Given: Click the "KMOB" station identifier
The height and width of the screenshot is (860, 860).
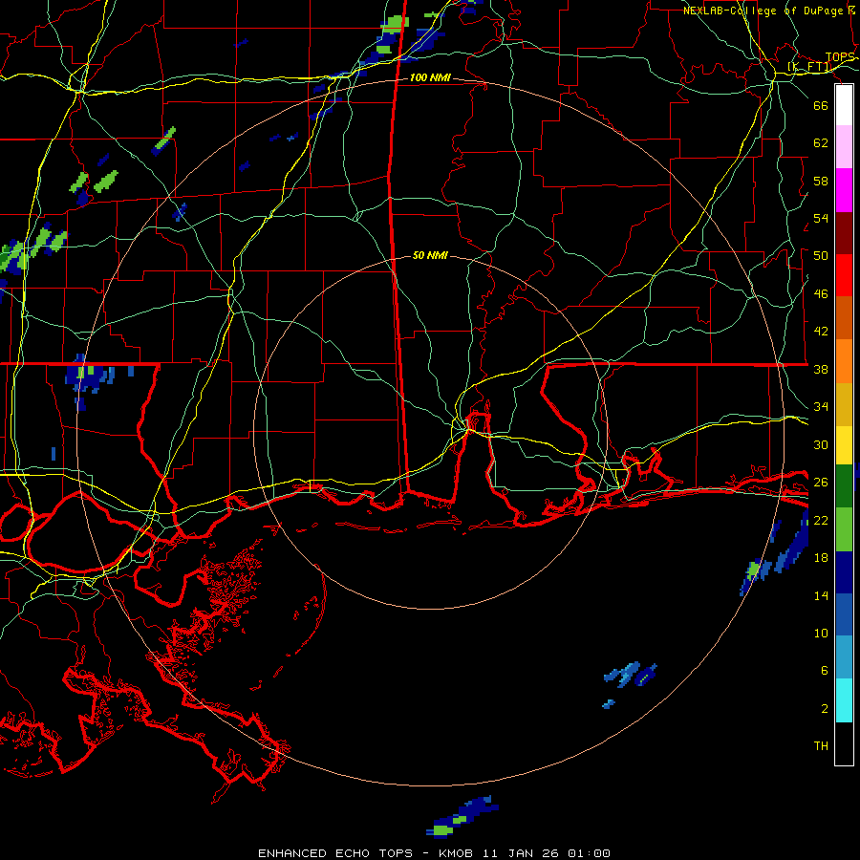Looking at the screenshot, I should (456, 853).
